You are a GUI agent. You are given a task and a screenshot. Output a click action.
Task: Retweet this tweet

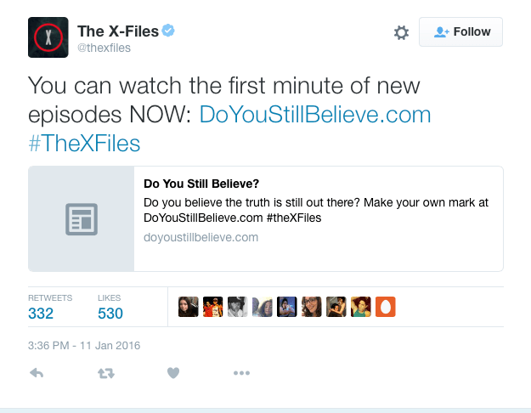point(106,373)
